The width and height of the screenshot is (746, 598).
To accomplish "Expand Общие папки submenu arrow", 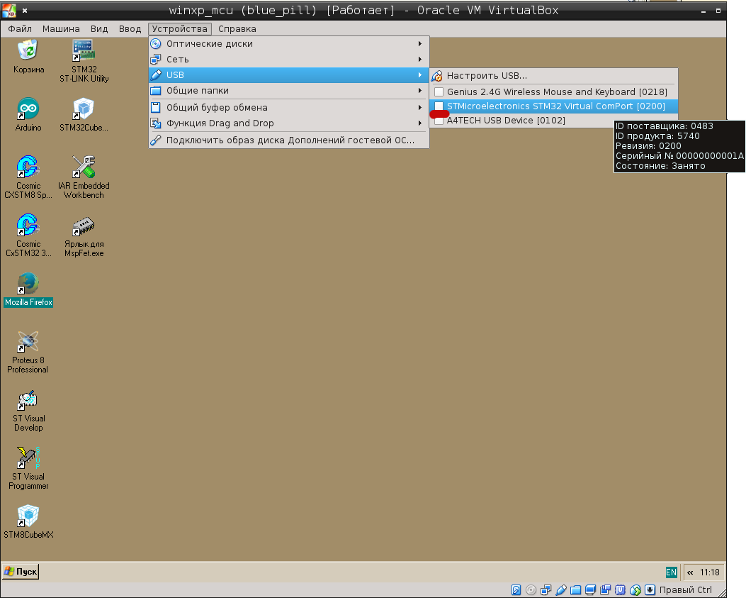I will (x=419, y=91).
